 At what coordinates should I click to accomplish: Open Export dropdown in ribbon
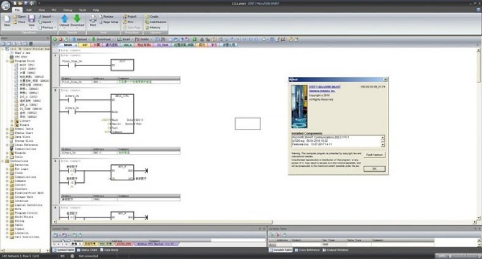46,22
